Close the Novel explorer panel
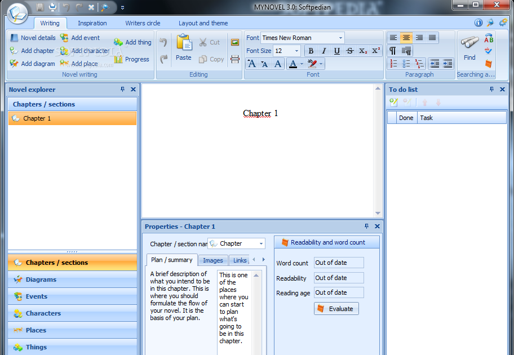 coord(133,89)
